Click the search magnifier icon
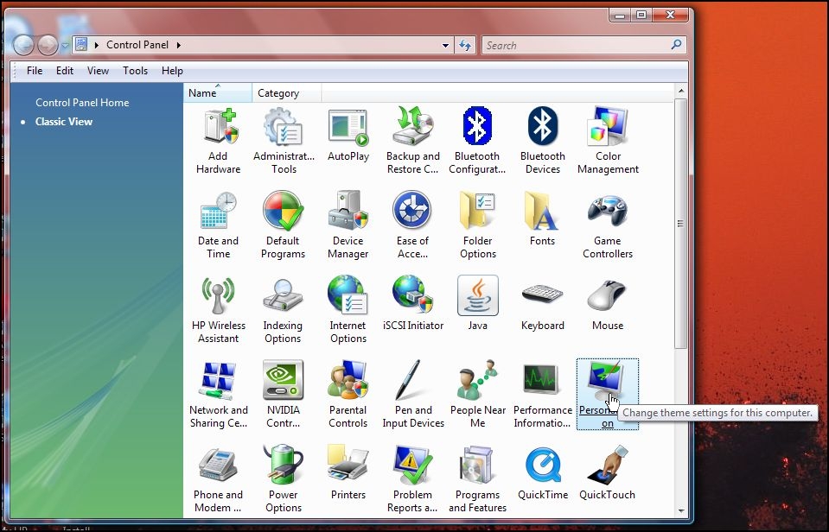Screen dimensions: 829x532 point(676,45)
